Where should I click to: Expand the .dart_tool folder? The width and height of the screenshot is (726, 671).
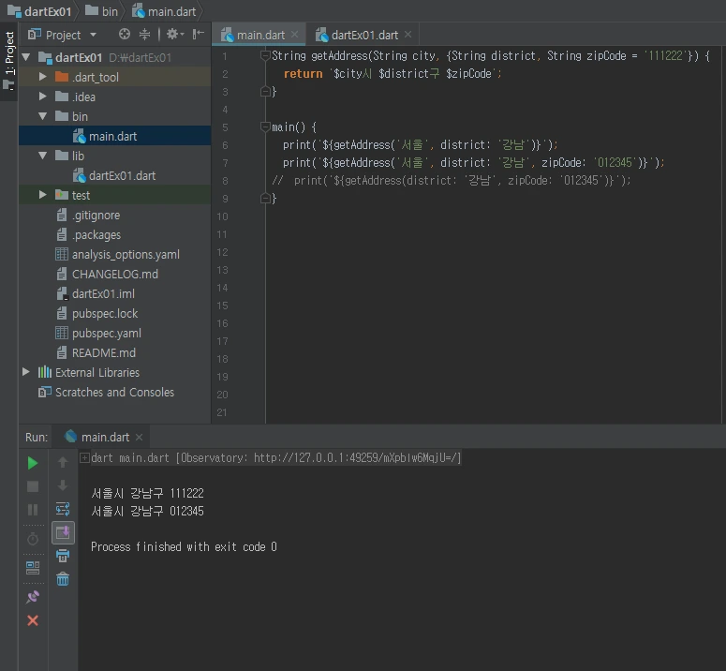pos(42,77)
